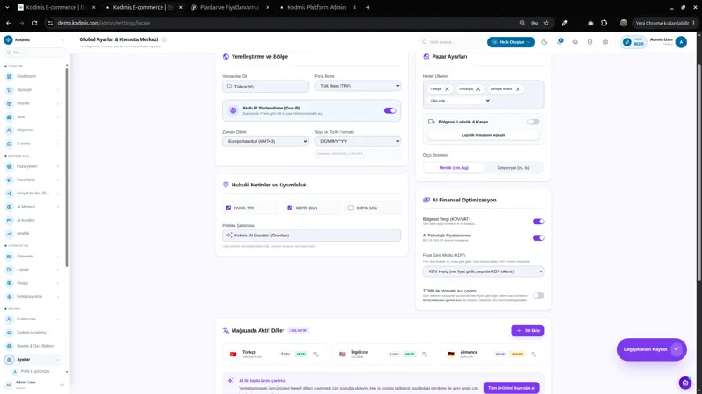Screen dimensions: 702x394
Task: Open AI Kodları sidebar item
Action: coord(32,220)
